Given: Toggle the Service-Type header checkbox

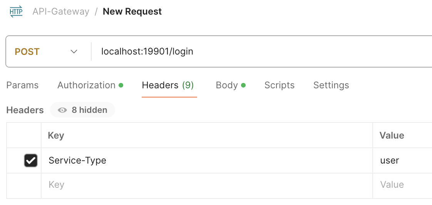Looking at the screenshot, I should 31,160.
